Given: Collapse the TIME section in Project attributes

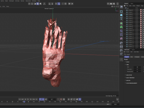Looking at the screenshot, I should click(x=125, y=64).
